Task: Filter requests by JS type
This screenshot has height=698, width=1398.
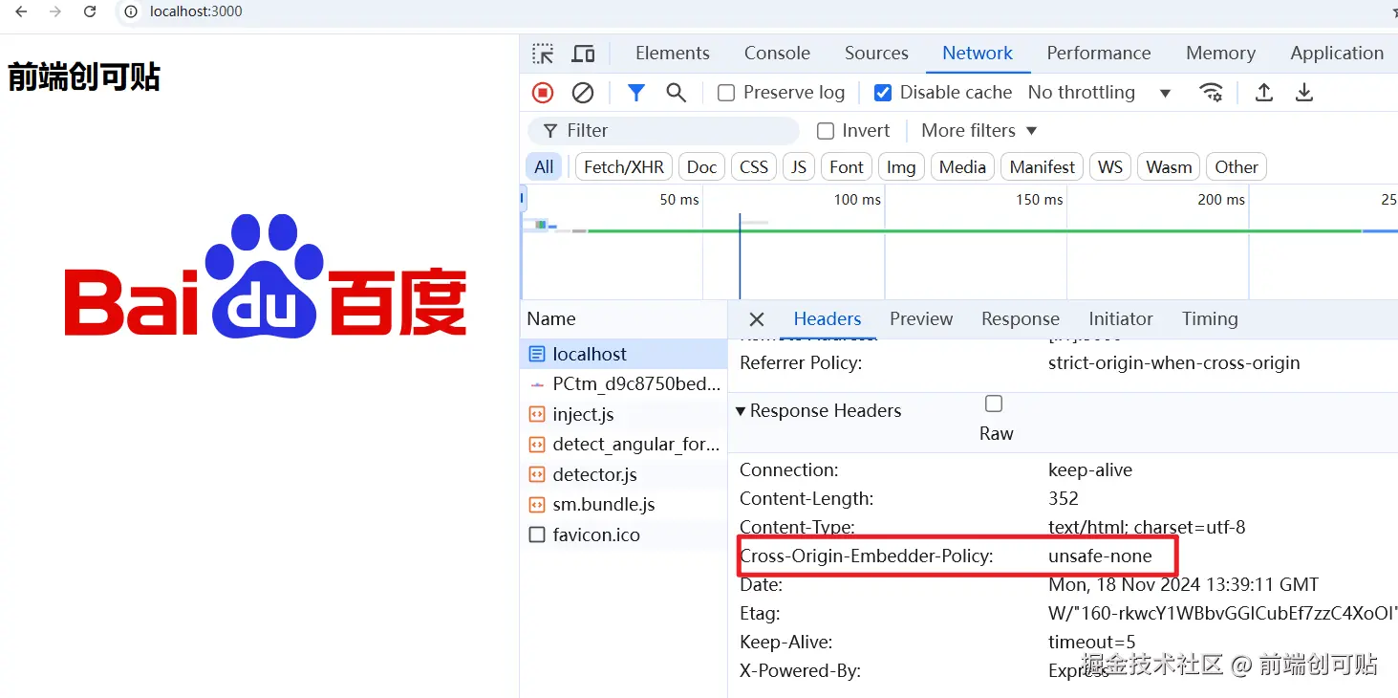Action: coord(799,167)
